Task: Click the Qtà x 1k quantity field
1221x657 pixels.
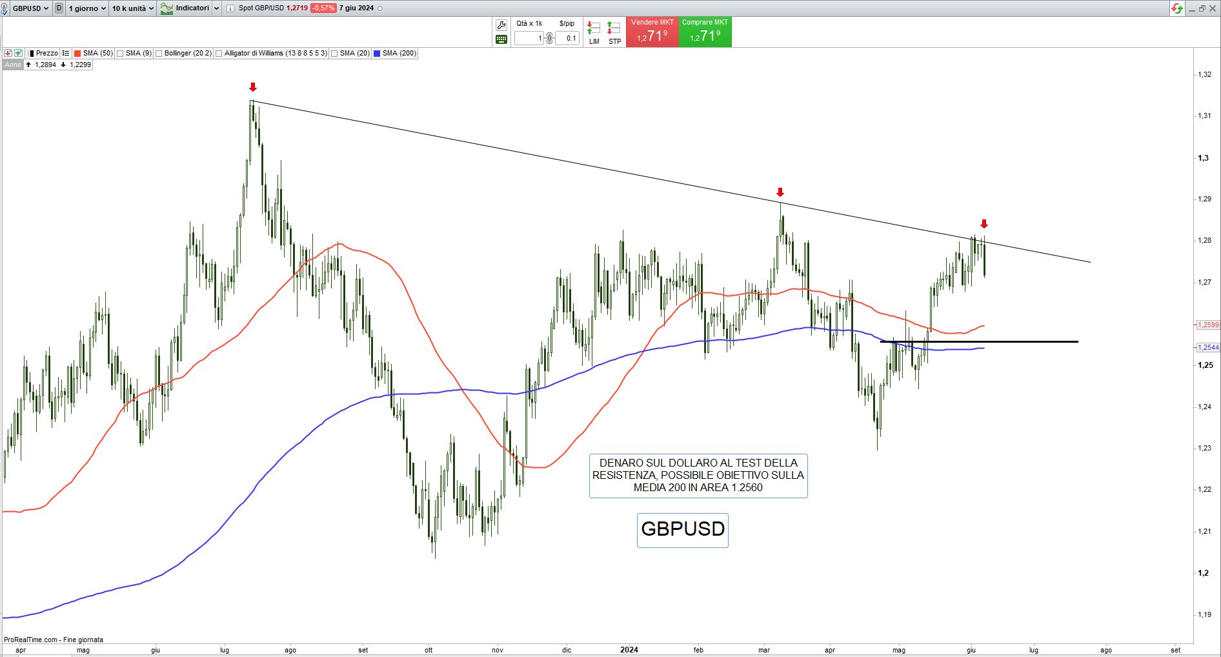Action: (x=530, y=38)
